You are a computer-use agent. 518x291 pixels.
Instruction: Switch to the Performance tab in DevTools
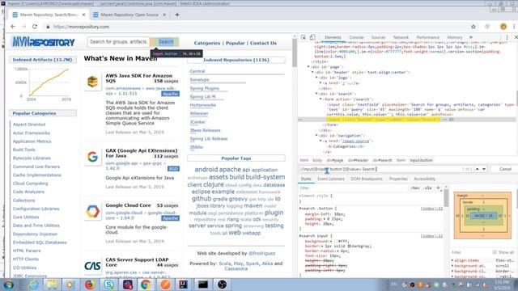click(x=428, y=37)
